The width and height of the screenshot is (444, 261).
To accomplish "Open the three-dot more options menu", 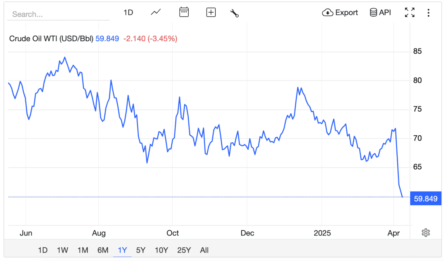I will (x=428, y=13).
